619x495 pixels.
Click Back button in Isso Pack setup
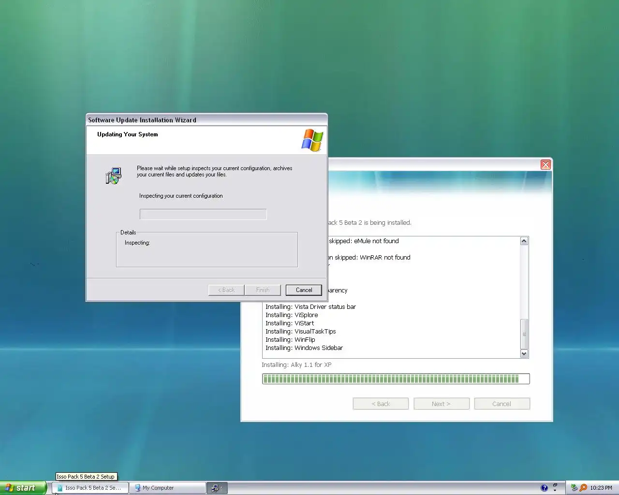pyautogui.click(x=381, y=404)
